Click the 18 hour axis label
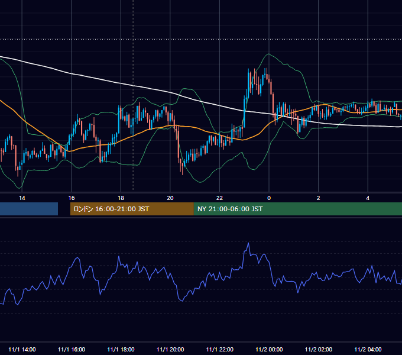 (x=121, y=198)
